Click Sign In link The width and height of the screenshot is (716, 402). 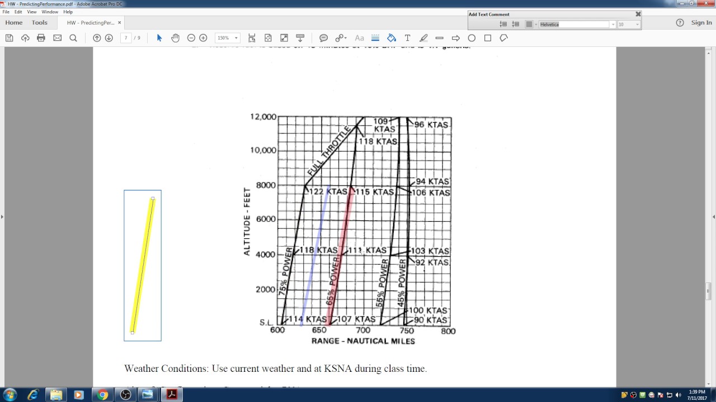(701, 23)
